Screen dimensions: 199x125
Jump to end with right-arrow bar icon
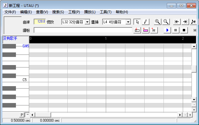[x=185, y=22]
